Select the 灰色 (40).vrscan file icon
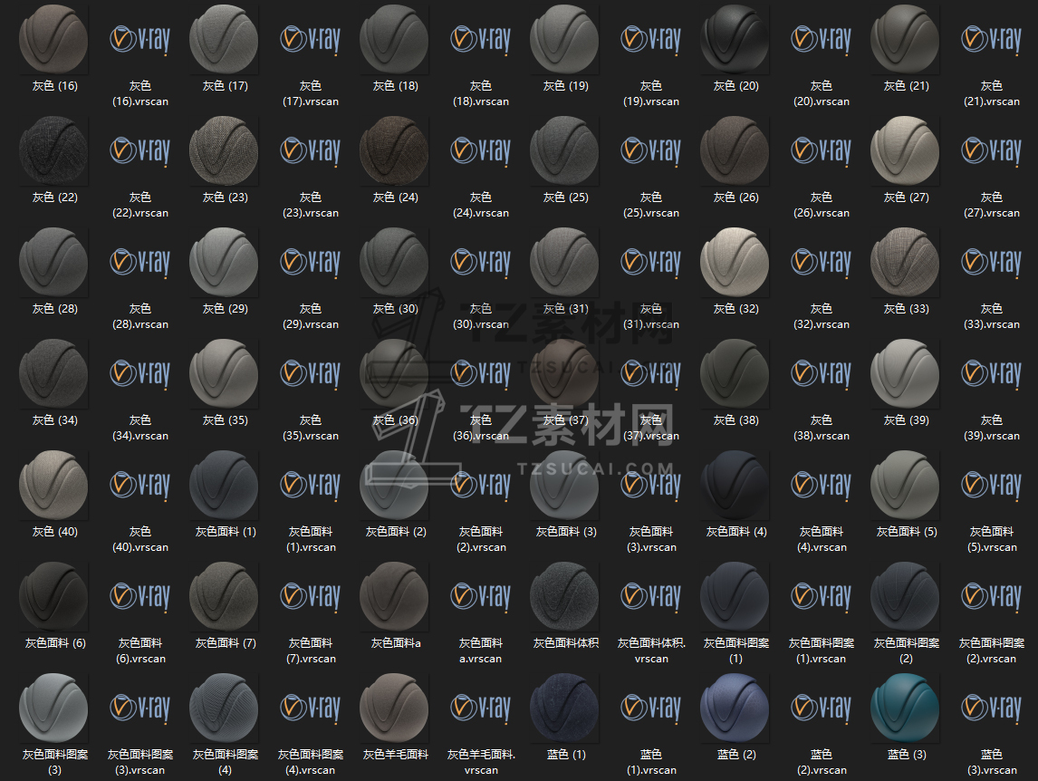 [x=139, y=484]
